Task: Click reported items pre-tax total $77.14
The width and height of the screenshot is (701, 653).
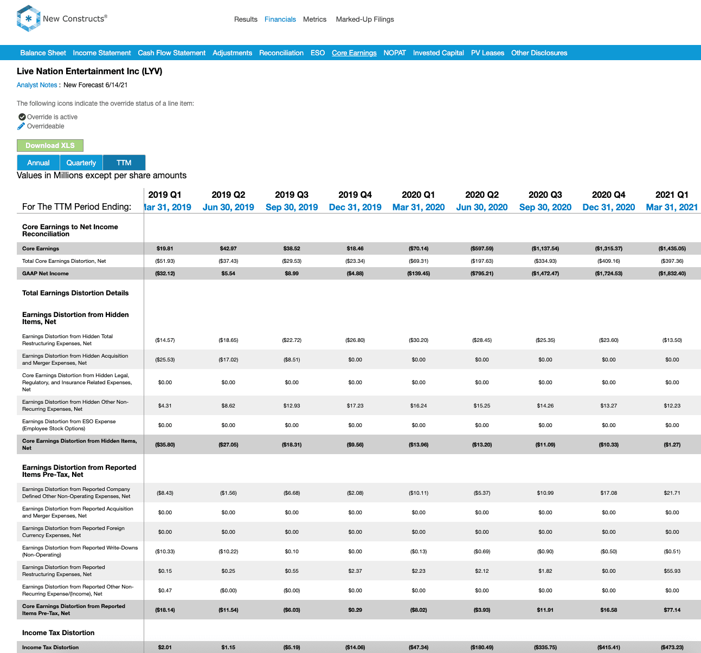Action: tap(672, 610)
